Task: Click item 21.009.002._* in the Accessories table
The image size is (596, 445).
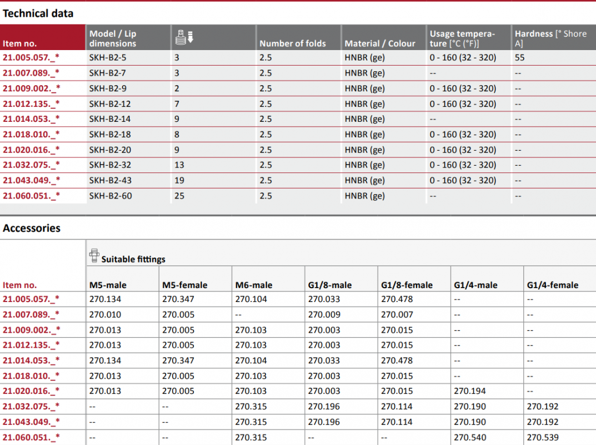Action: click(31, 330)
